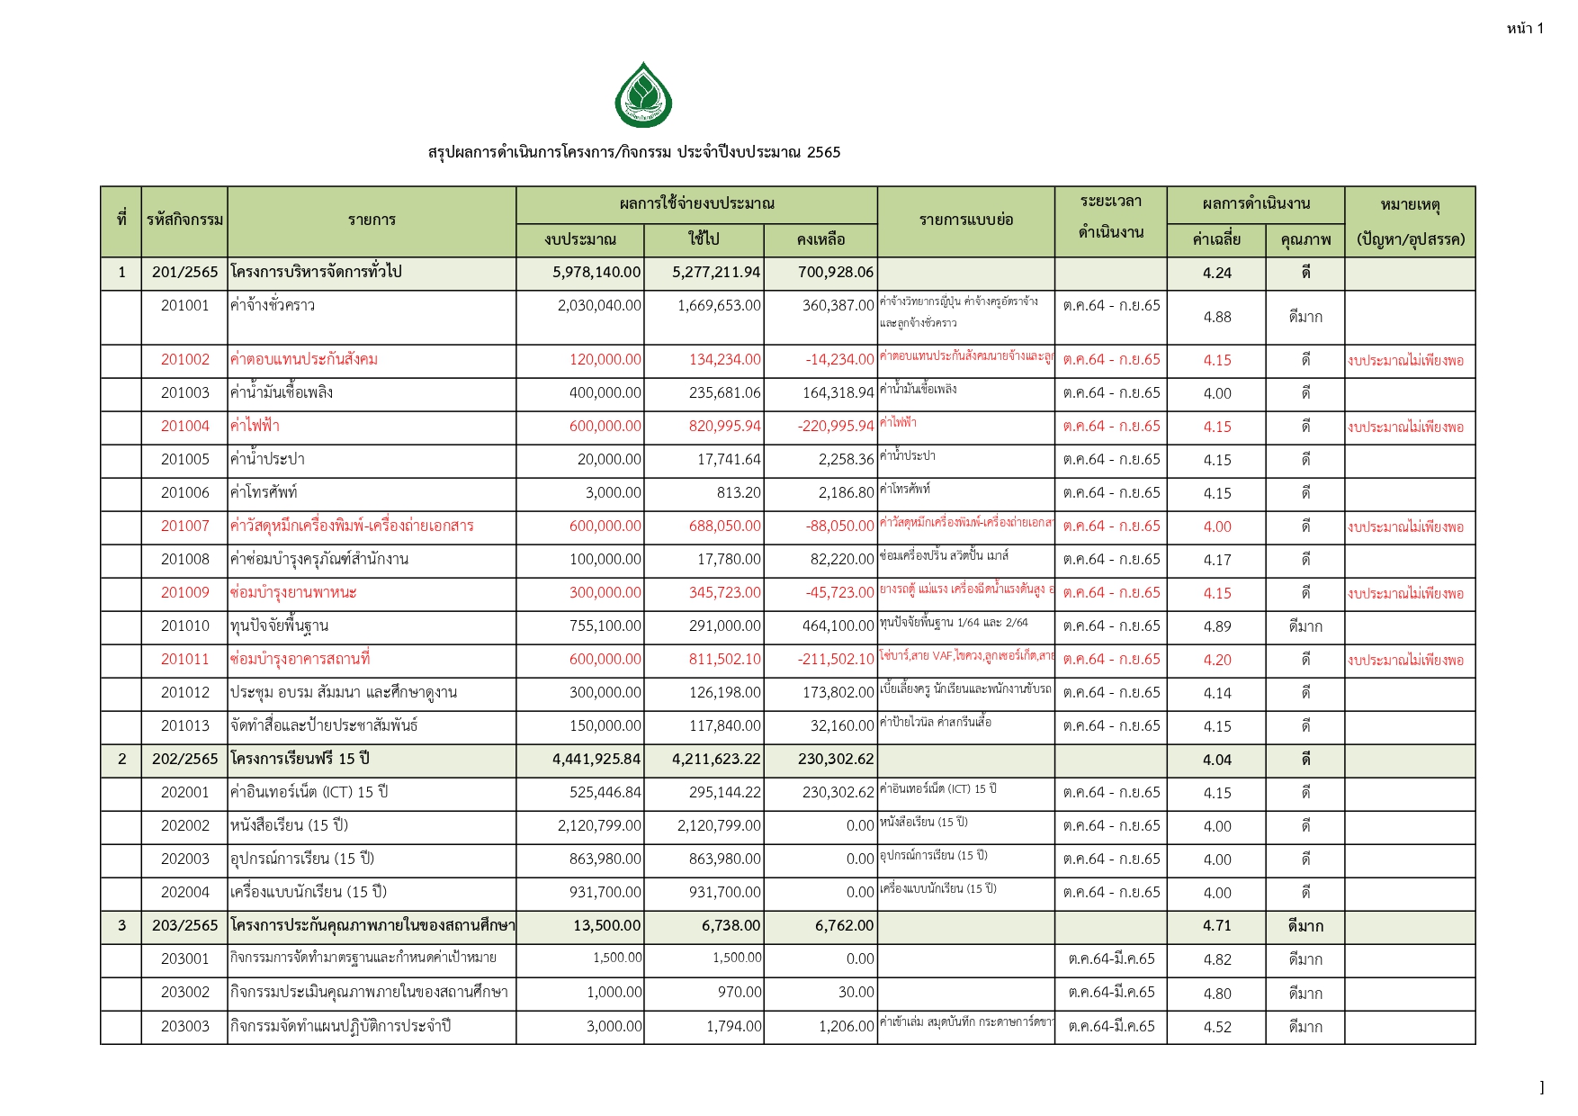Click activity code 202002

click(184, 826)
